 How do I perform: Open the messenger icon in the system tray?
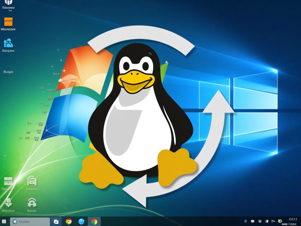point(253,221)
